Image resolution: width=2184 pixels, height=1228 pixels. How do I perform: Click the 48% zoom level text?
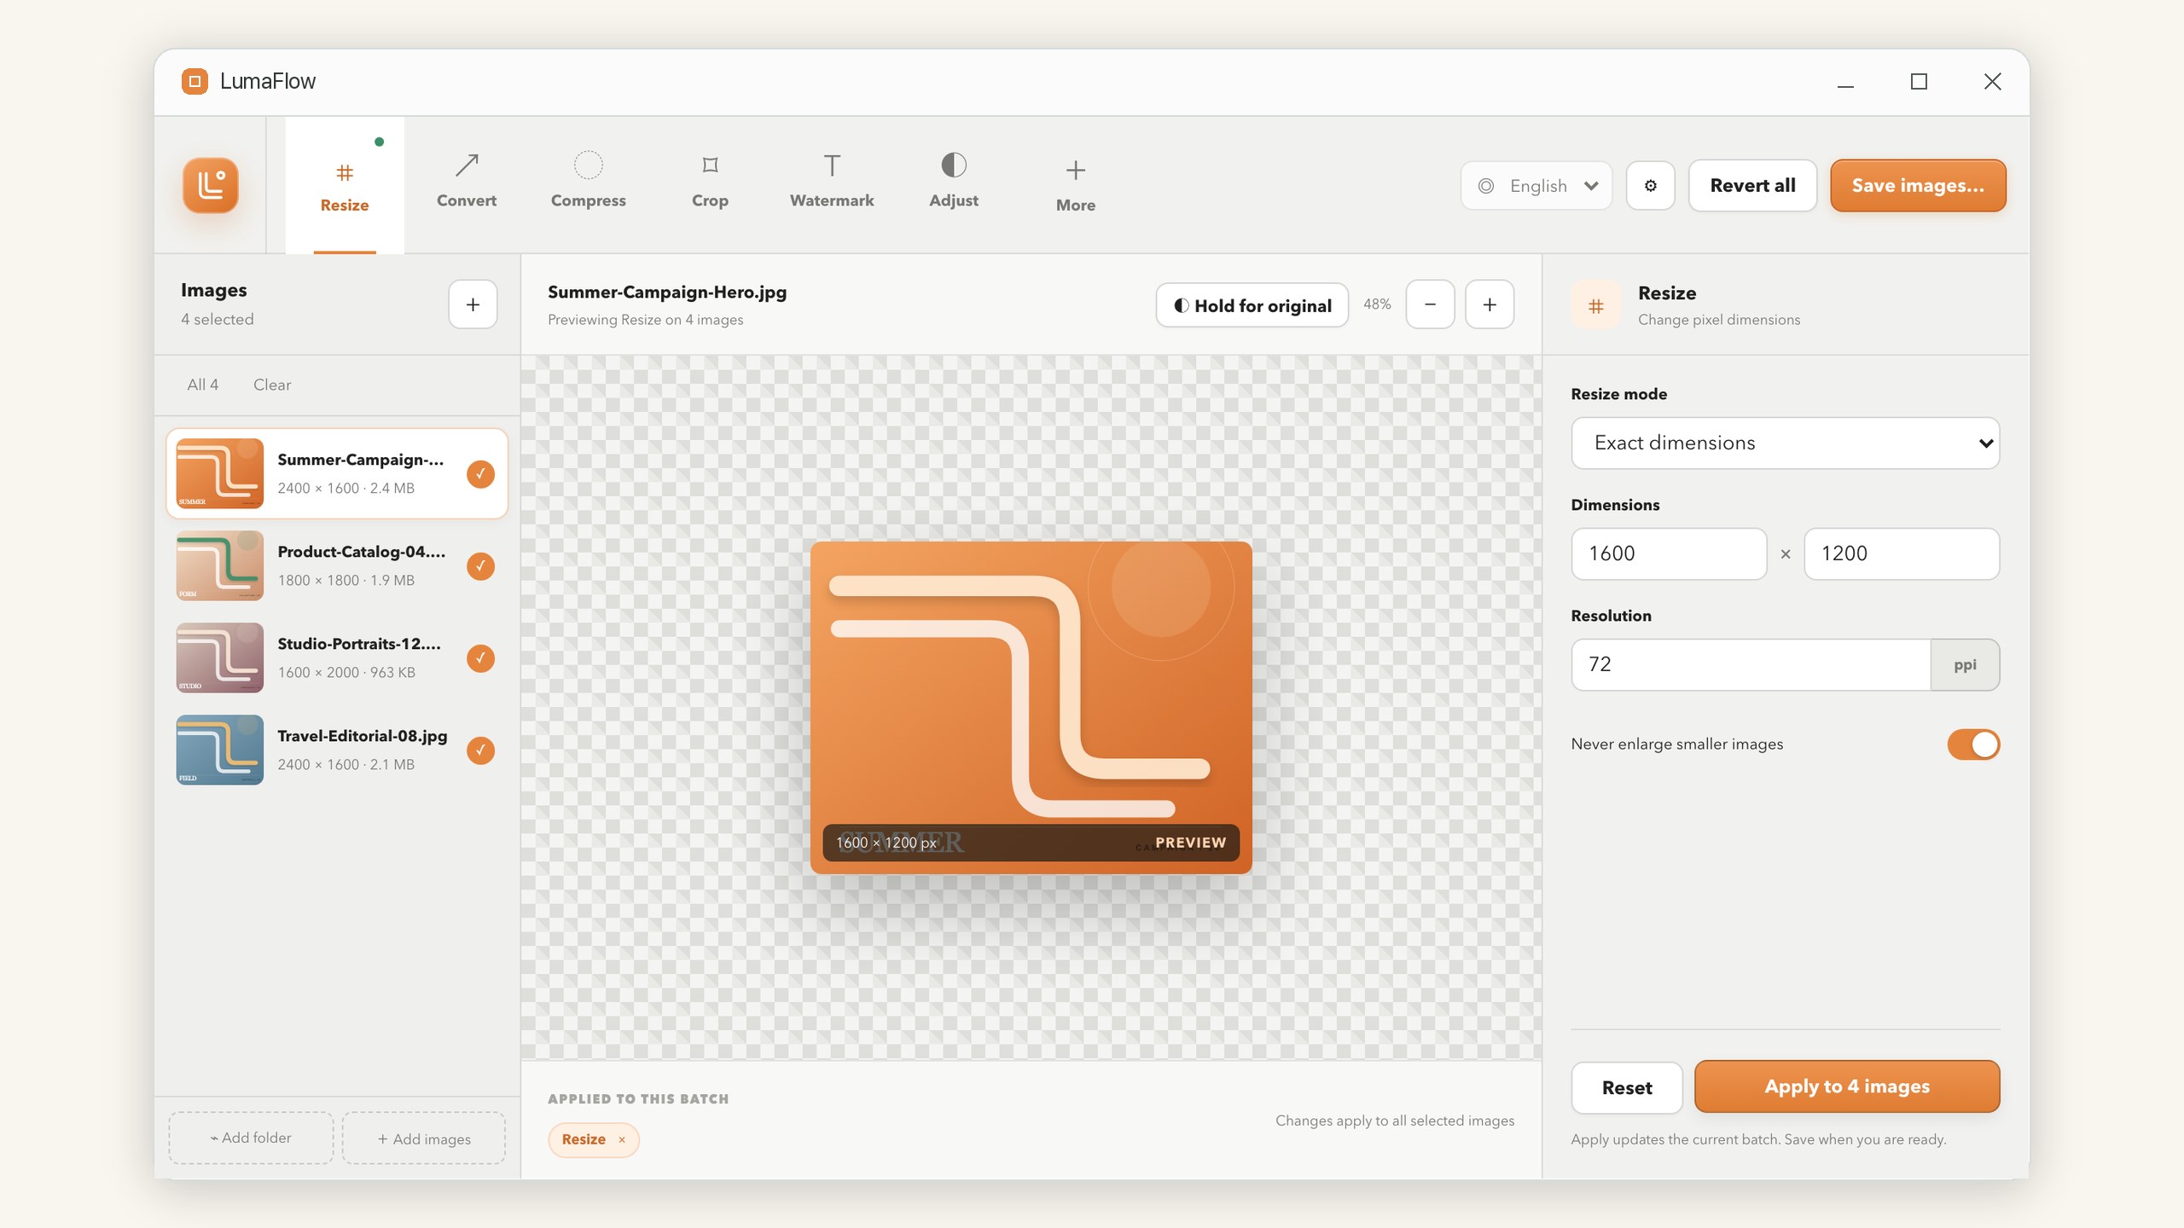1377,304
